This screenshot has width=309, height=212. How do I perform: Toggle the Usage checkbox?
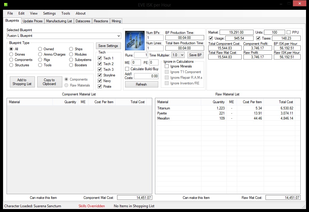click(211, 38)
